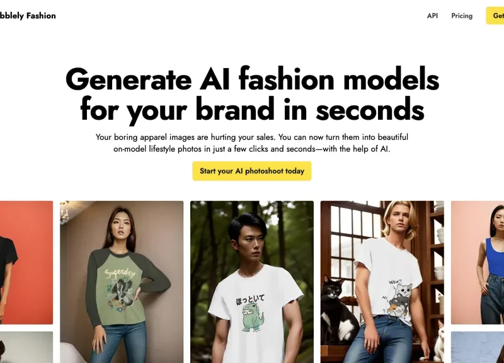Open the dinosaur t-shirt model photo
The height and width of the screenshot is (363, 504).
click(x=251, y=282)
